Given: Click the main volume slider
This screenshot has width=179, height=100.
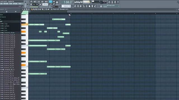Looking at the screenshot, I should pyautogui.click(x=25, y=4).
